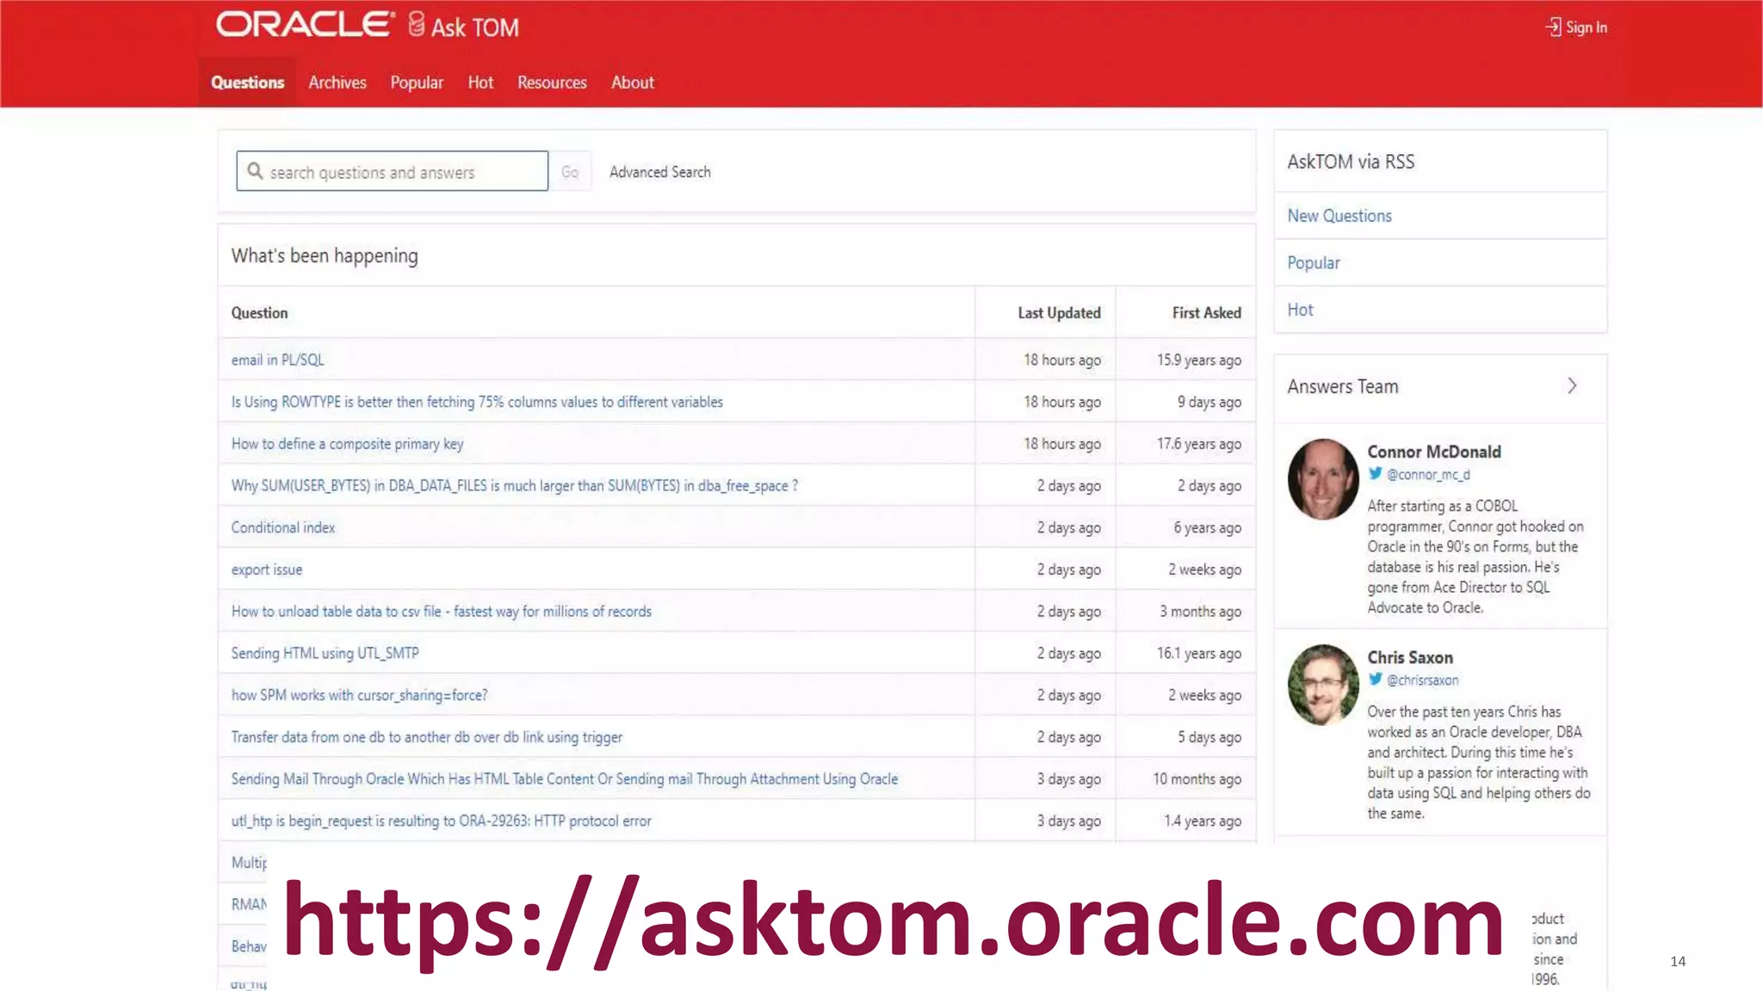Click the AskTOM via RSS heading

click(x=1351, y=162)
